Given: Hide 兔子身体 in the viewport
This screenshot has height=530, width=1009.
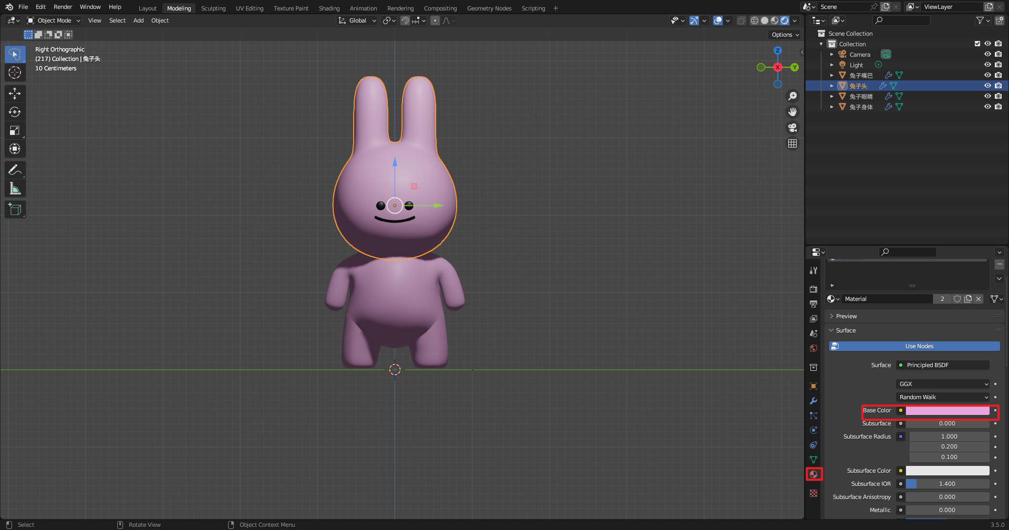Looking at the screenshot, I should 987,107.
